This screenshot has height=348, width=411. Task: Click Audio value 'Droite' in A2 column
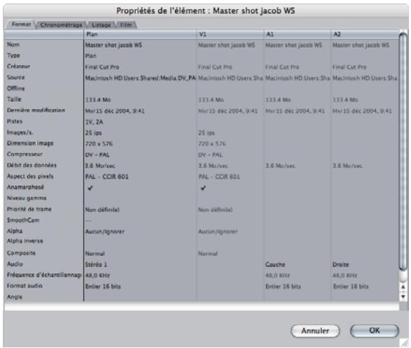(340, 265)
